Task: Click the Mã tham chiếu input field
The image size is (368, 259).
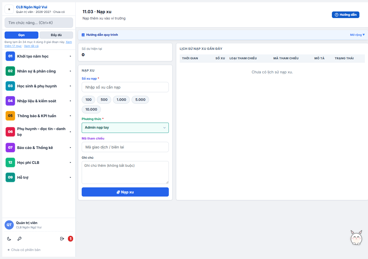Action: [125, 147]
